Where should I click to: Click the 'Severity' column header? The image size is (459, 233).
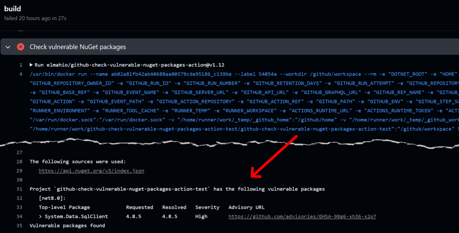pyautogui.click(x=207, y=207)
